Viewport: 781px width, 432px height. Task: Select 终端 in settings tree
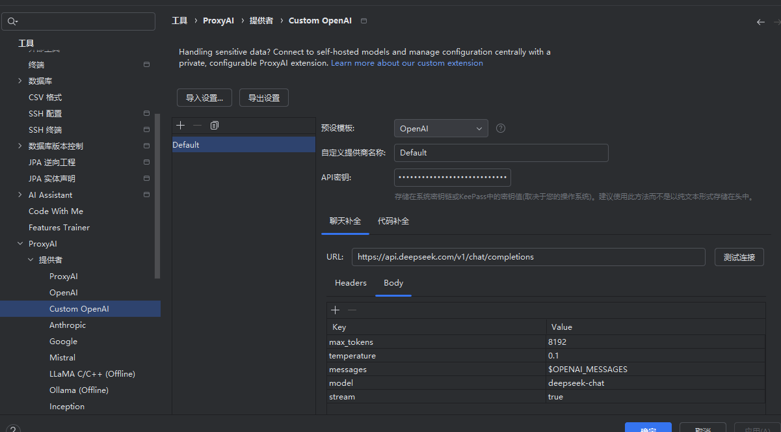pos(36,65)
